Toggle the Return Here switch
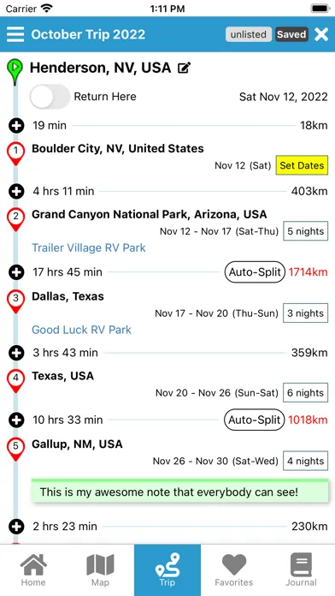The image size is (335, 596). [50, 97]
